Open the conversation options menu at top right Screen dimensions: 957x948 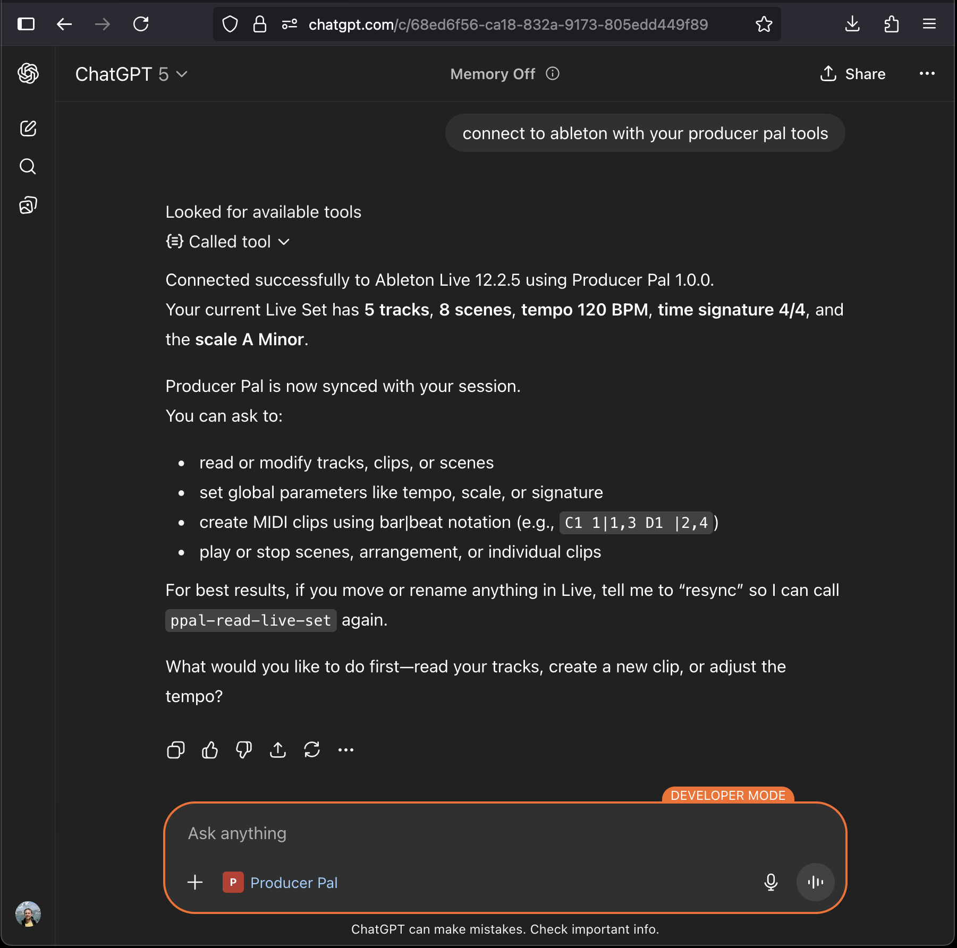(x=927, y=74)
